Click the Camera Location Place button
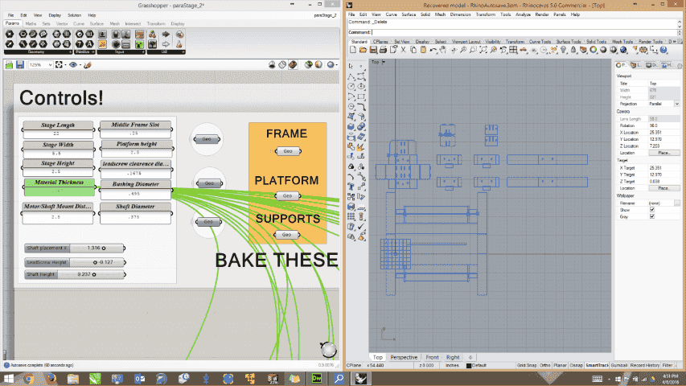Screen dimensions: 686x386 663,153
